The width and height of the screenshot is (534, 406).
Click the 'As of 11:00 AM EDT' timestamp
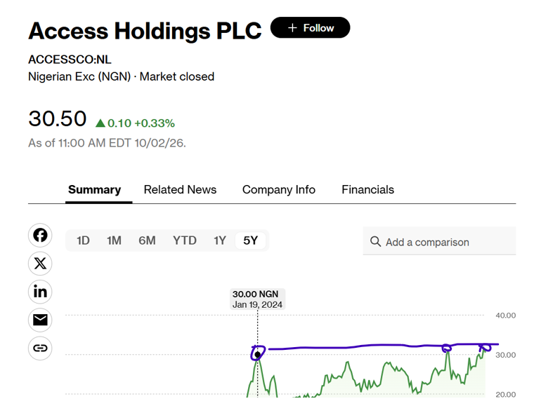pyautogui.click(x=108, y=143)
